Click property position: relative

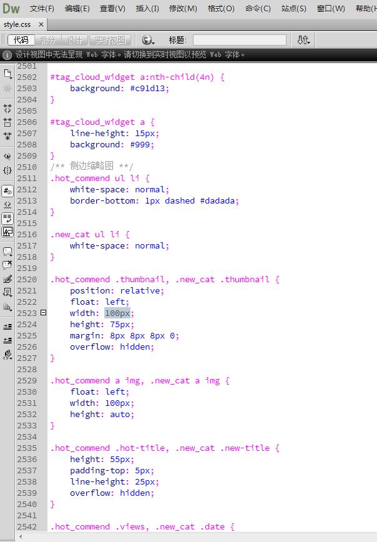tap(117, 291)
